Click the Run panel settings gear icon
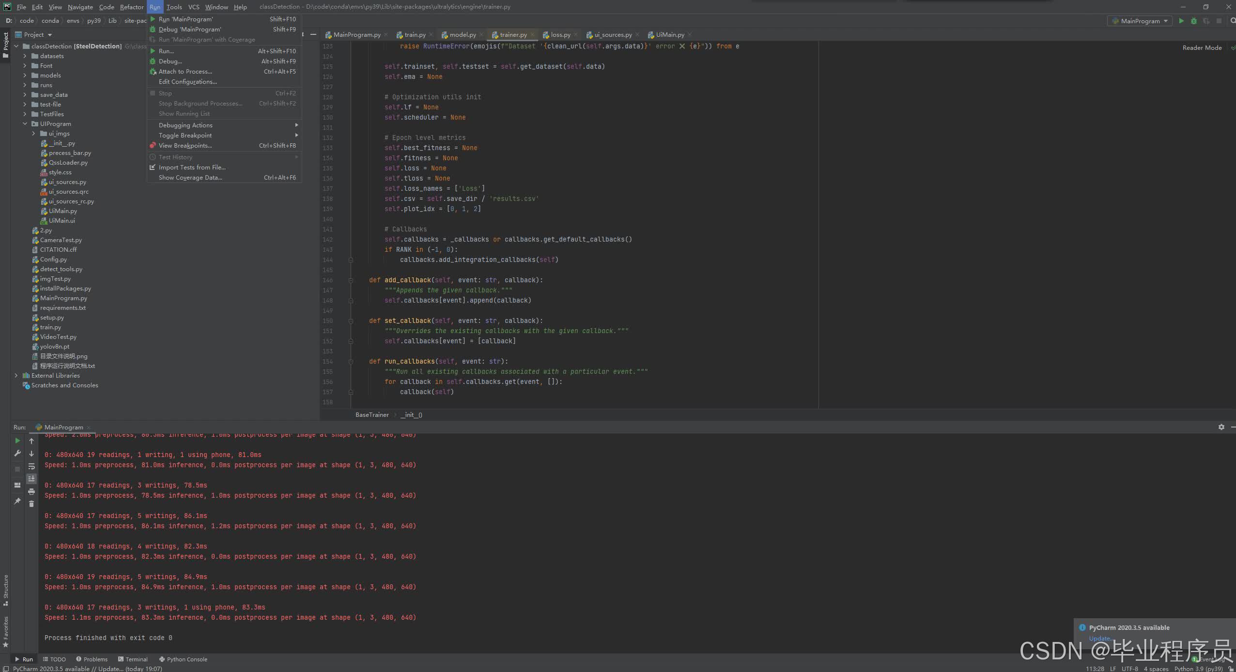The width and height of the screenshot is (1236, 672). (x=1221, y=427)
